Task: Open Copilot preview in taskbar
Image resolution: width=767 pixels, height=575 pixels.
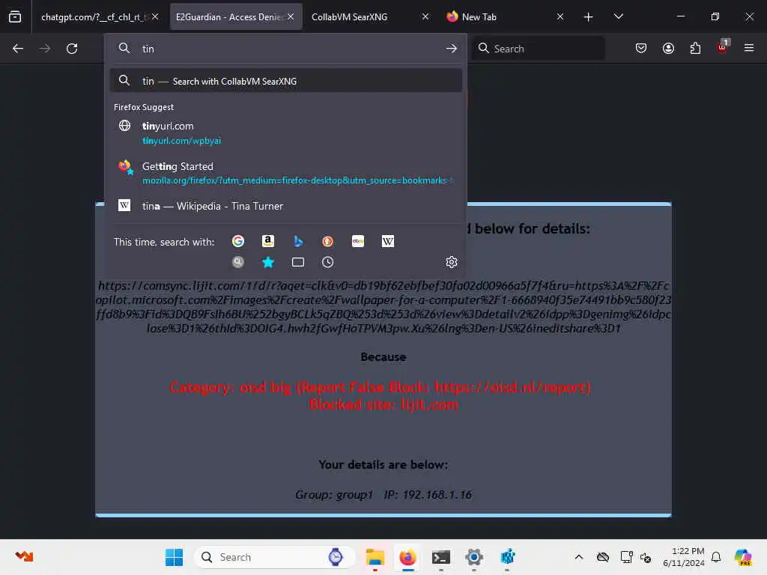Action: coord(743,557)
